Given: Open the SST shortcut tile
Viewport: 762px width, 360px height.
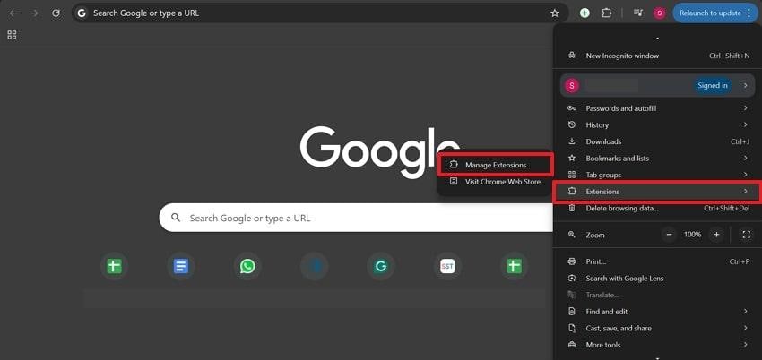Looking at the screenshot, I should (447, 266).
